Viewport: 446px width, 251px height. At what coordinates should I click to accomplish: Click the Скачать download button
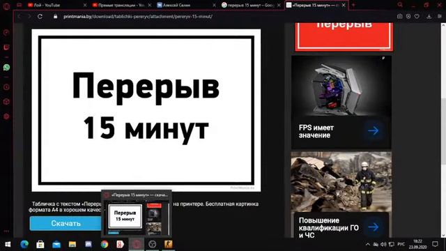point(66,223)
